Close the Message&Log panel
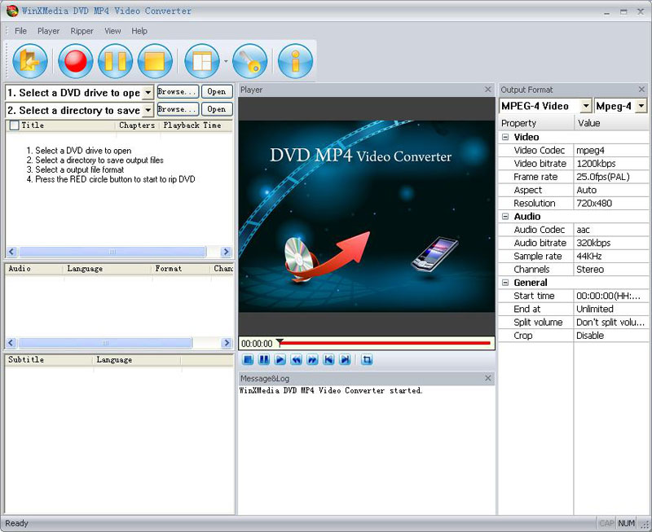Viewport: 652px width, 532px height. click(x=488, y=378)
